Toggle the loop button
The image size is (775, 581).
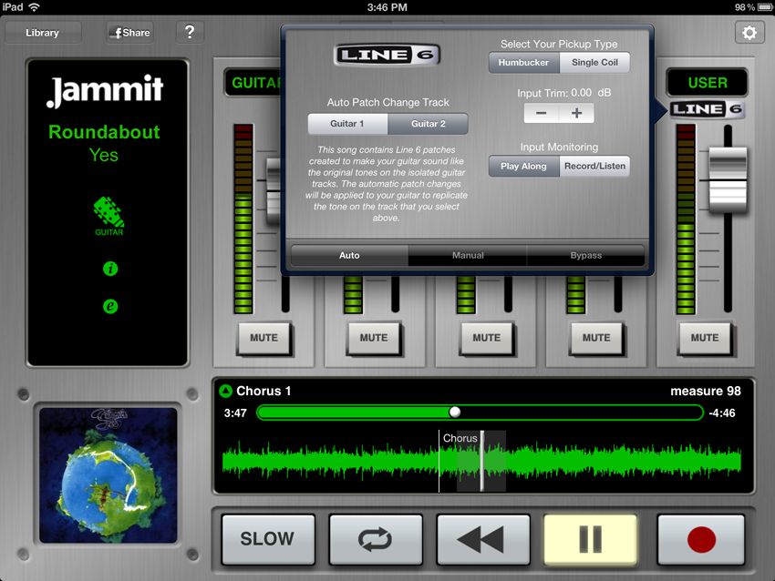(376, 539)
